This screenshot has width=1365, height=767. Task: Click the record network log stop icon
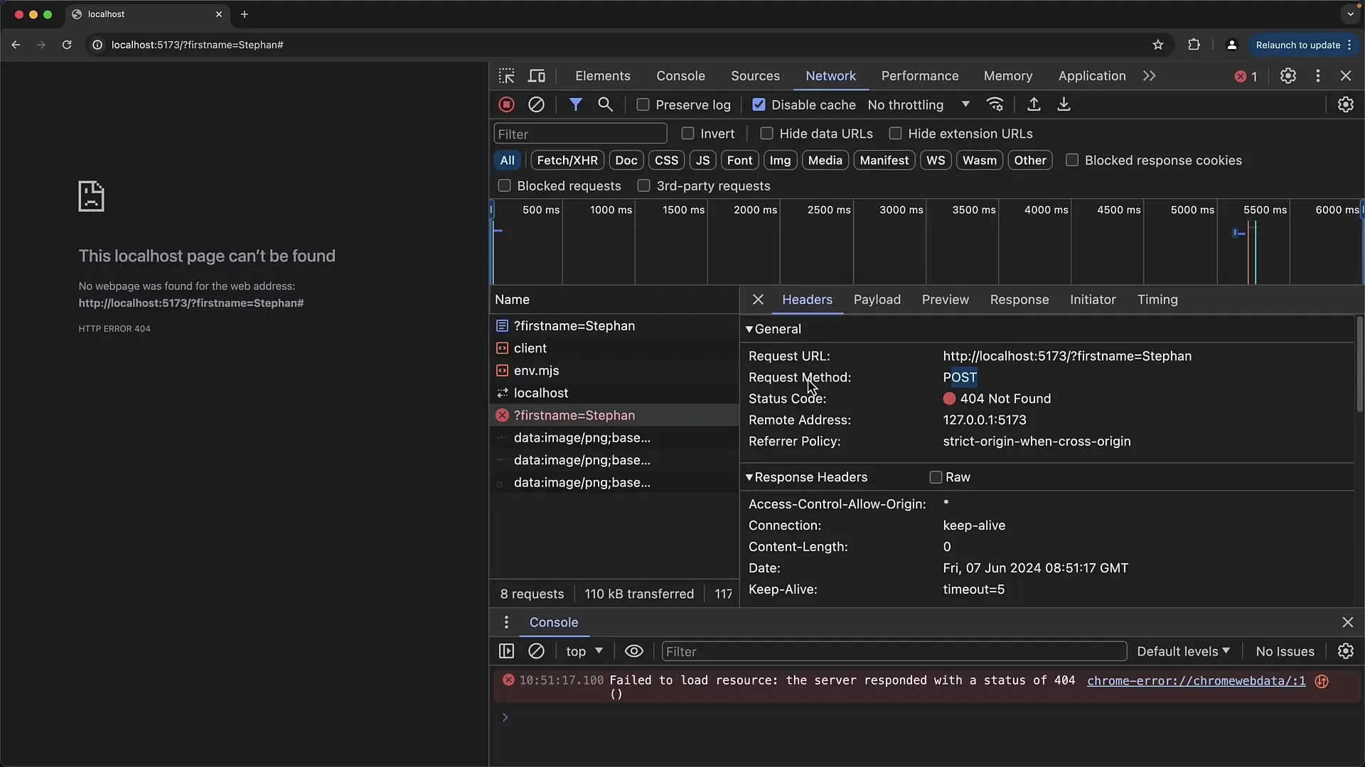(x=506, y=104)
